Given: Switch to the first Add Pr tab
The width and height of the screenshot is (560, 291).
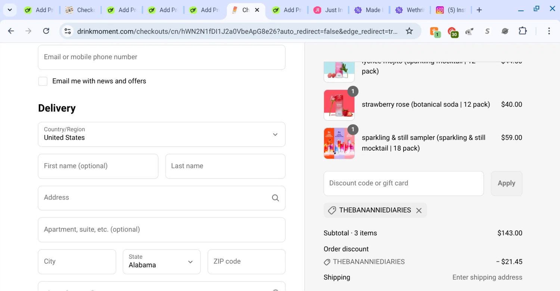Looking at the screenshot, I should click(39, 10).
